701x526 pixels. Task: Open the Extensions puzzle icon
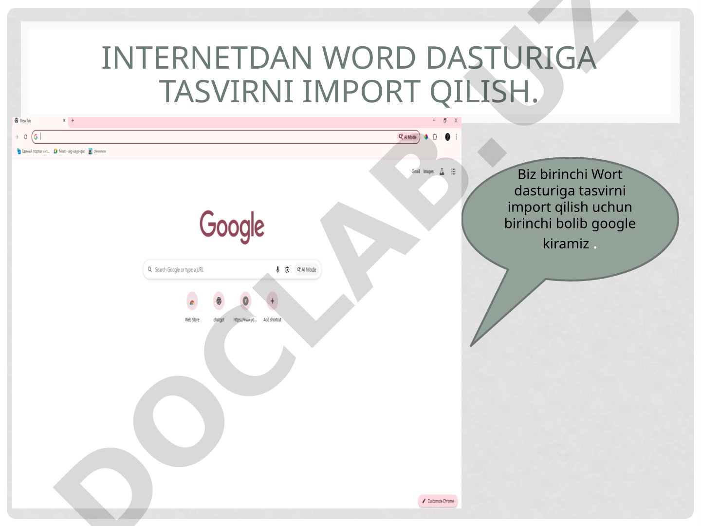[435, 137]
